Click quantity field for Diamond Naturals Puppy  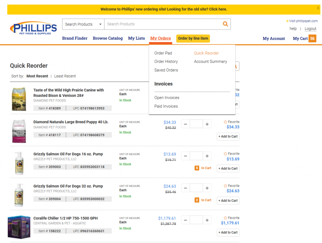coord(196,124)
